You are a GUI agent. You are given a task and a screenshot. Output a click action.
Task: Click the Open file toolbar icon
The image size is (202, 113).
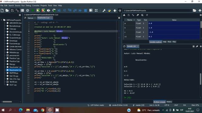point(7,10)
